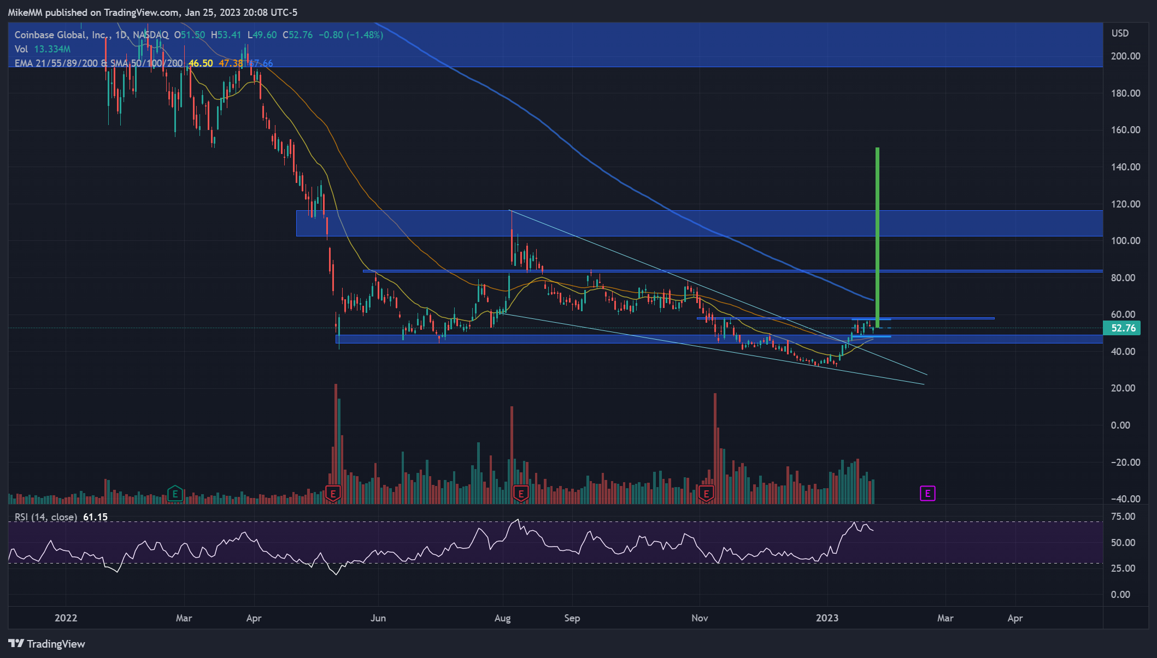Click the green earnings marker near March 2022
Screen dimensions: 1157x658
pyautogui.click(x=175, y=494)
